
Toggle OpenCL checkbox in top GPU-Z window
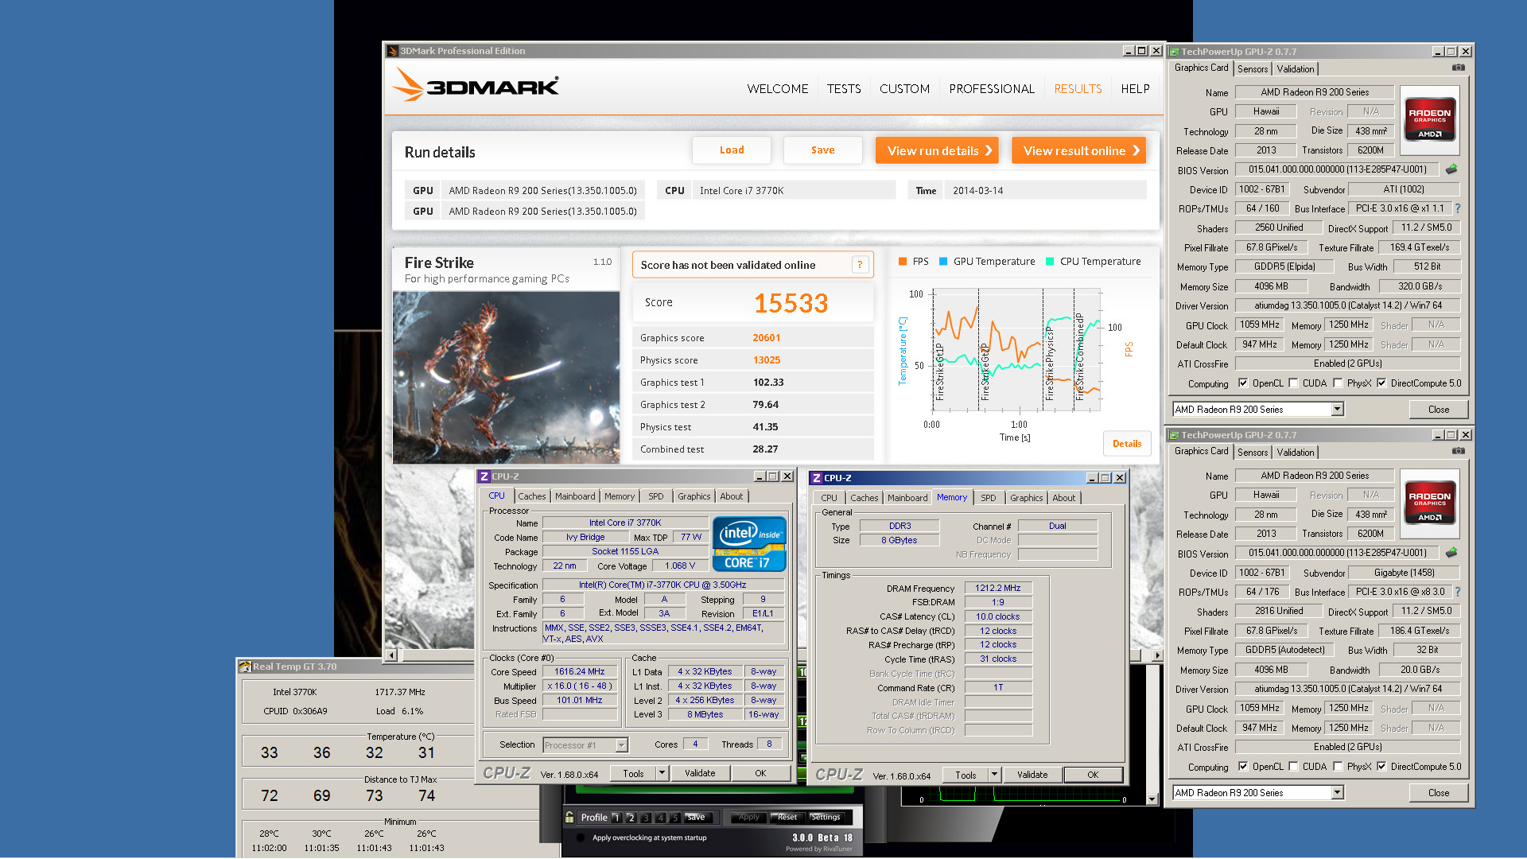[x=1243, y=383]
